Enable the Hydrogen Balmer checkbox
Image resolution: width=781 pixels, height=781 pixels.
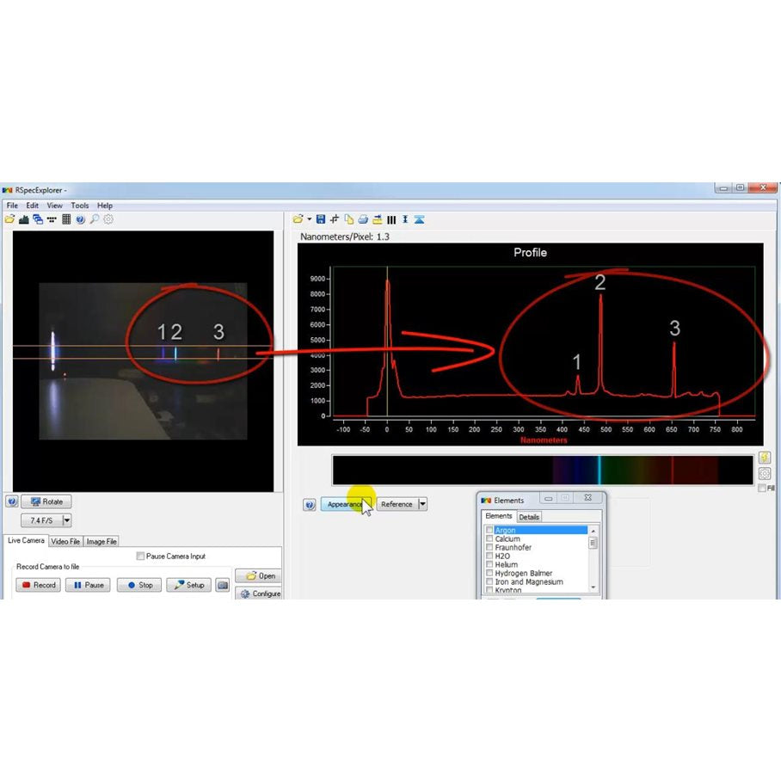(489, 574)
